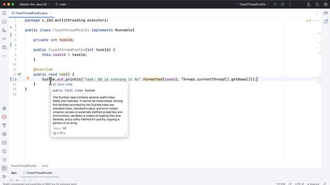Go to previous highlighted error arrow
Image resolution: width=330 pixels, height=185 pixels.
pyautogui.click(x=314, y=21)
